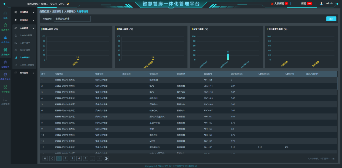Click the 查询 search button
The image size is (342, 168).
coord(331,19)
